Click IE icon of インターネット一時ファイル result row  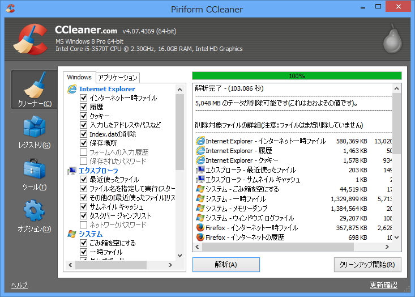(x=200, y=141)
